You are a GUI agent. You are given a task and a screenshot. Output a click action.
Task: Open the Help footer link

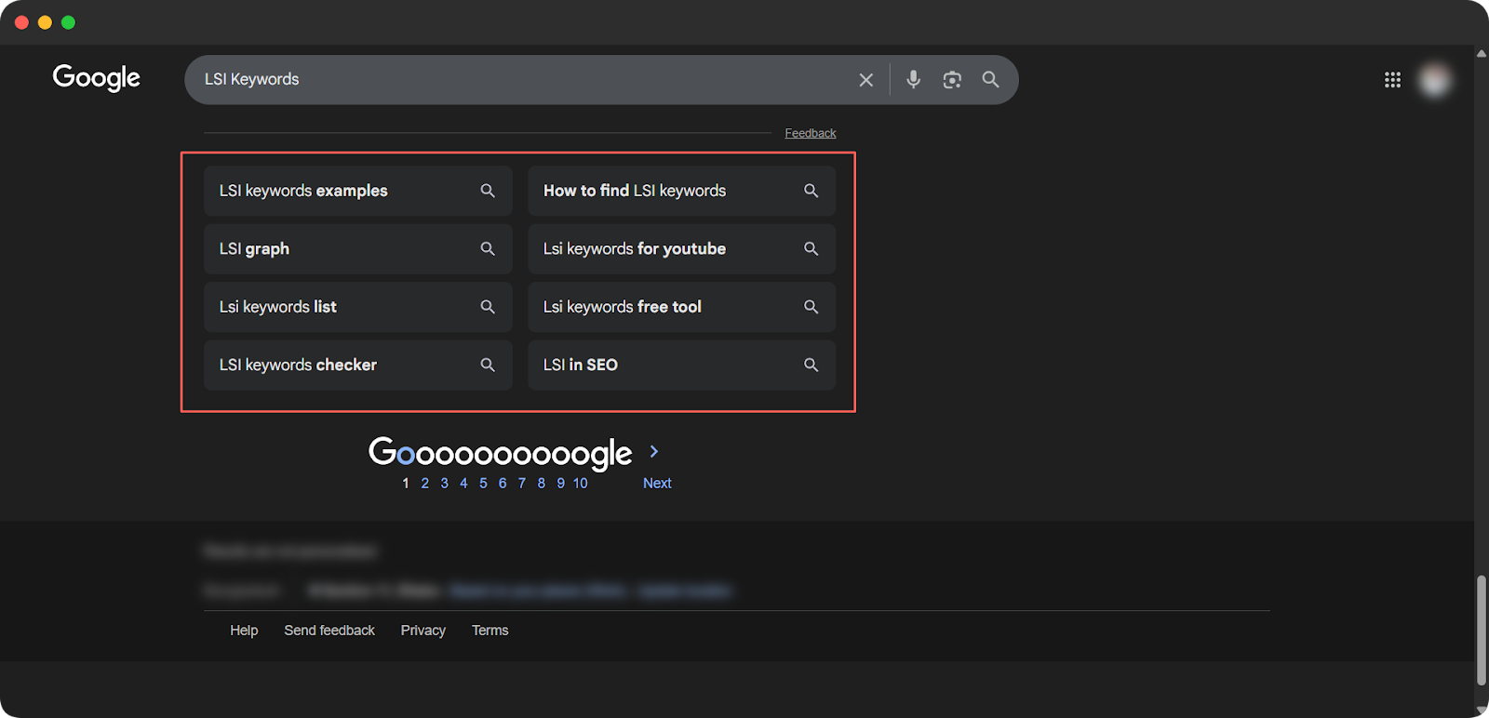pyautogui.click(x=244, y=631)
